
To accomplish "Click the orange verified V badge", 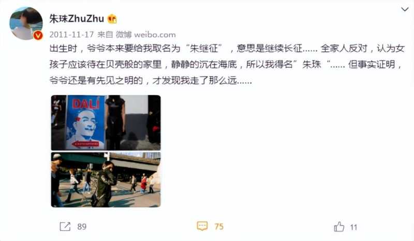I will (38, 35).
